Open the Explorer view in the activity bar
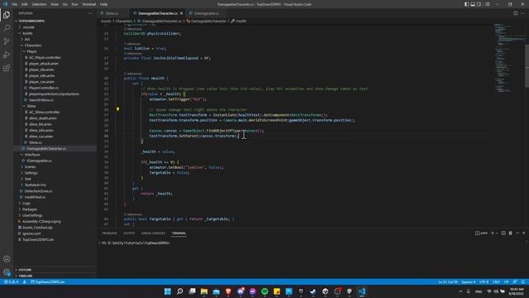 (x=7, y=15)
